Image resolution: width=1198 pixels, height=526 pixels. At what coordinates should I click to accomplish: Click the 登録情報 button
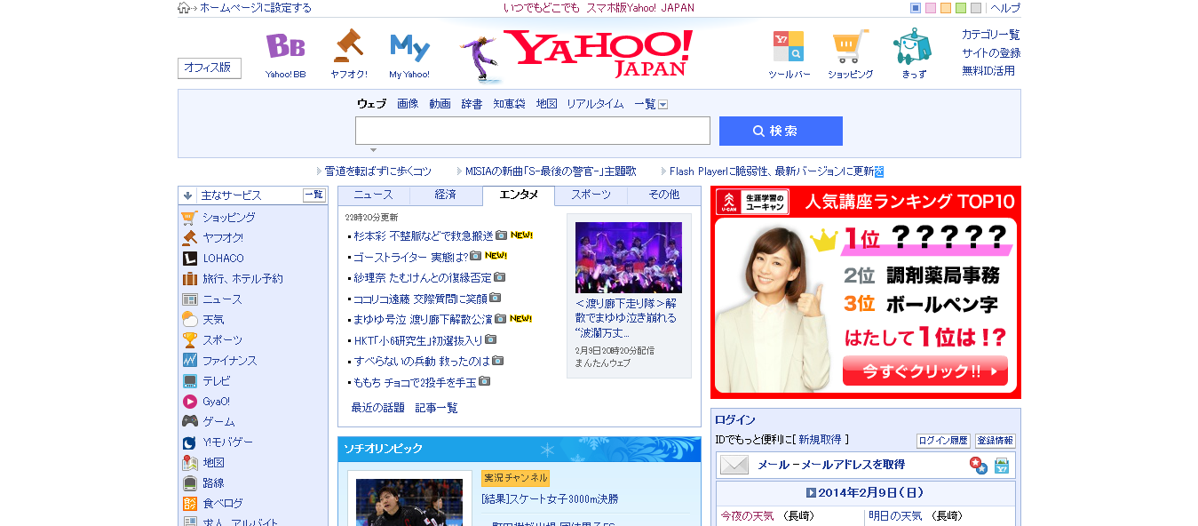point(995,441)
